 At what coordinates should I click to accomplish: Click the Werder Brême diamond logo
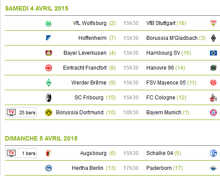point(49,83)
